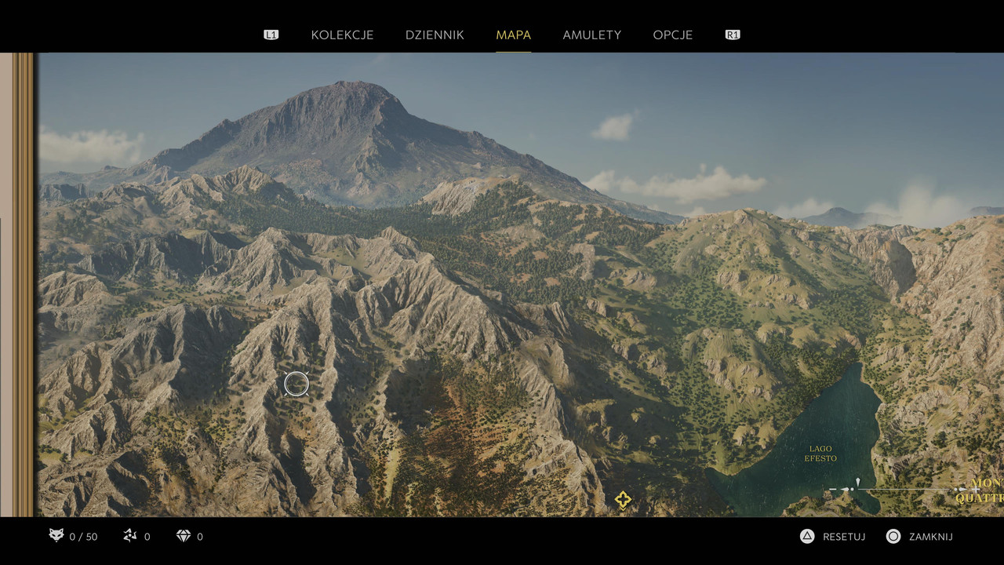Click the L1 previous-tab icon
Viewport: 1004px width, 565px height.
coord(271,35)
